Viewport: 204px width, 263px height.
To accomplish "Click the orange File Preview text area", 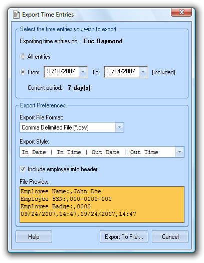I will click(x=102, y=204).
